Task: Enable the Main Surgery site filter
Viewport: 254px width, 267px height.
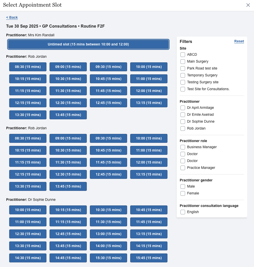Action: pyautogui.click(x=183, y=62)
